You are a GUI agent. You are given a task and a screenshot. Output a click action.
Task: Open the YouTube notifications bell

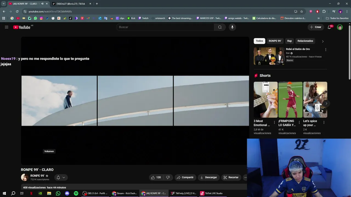click(329, 27)
